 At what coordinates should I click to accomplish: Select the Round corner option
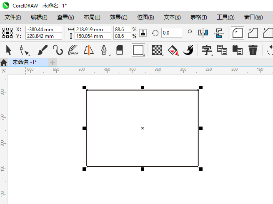pos(238,33)
